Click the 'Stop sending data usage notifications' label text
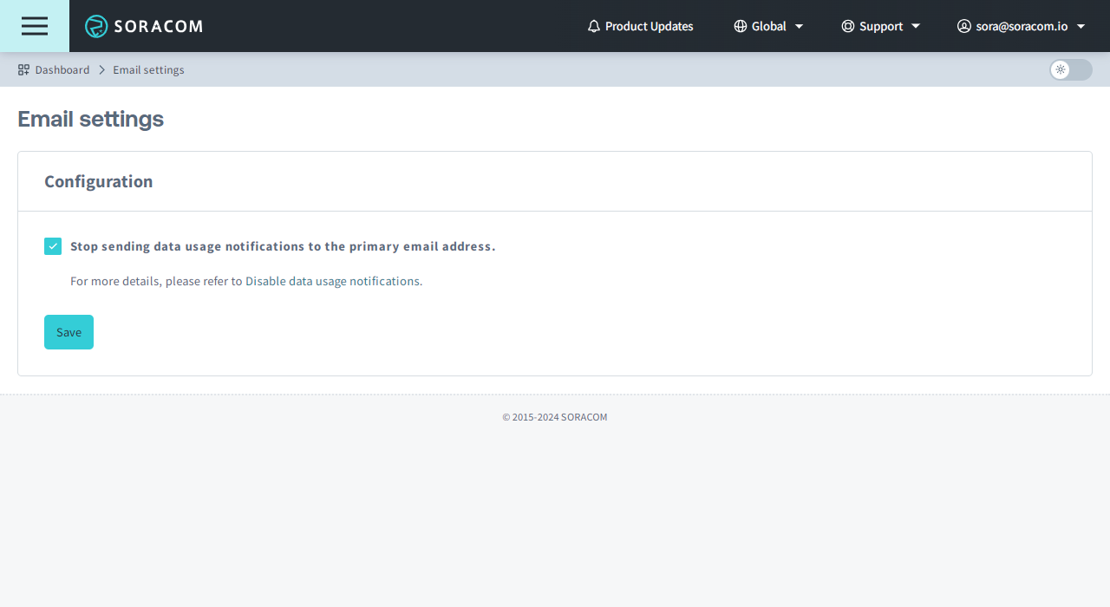This screenshot has height=607, width=1110. [283, 246]
